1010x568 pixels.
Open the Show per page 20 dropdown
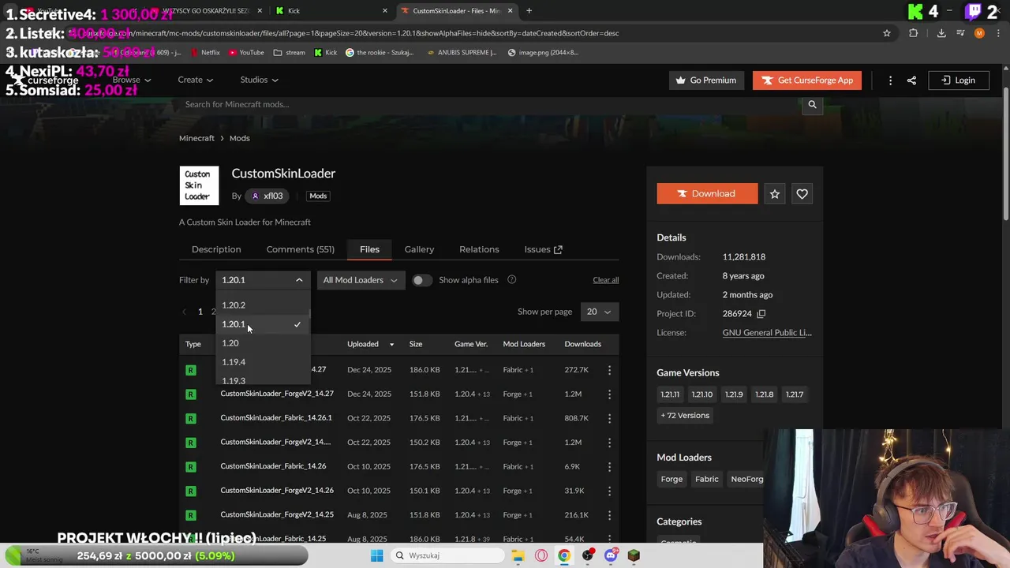(599, 312)
